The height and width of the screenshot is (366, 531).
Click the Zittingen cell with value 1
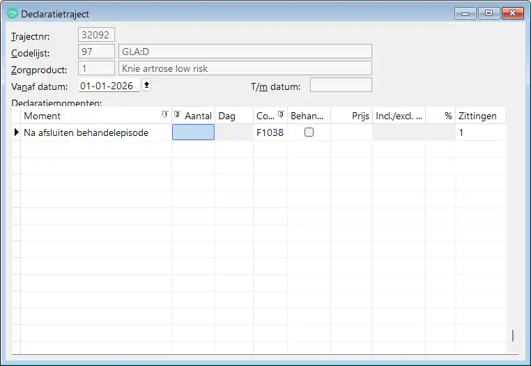(x=479, y=132)
